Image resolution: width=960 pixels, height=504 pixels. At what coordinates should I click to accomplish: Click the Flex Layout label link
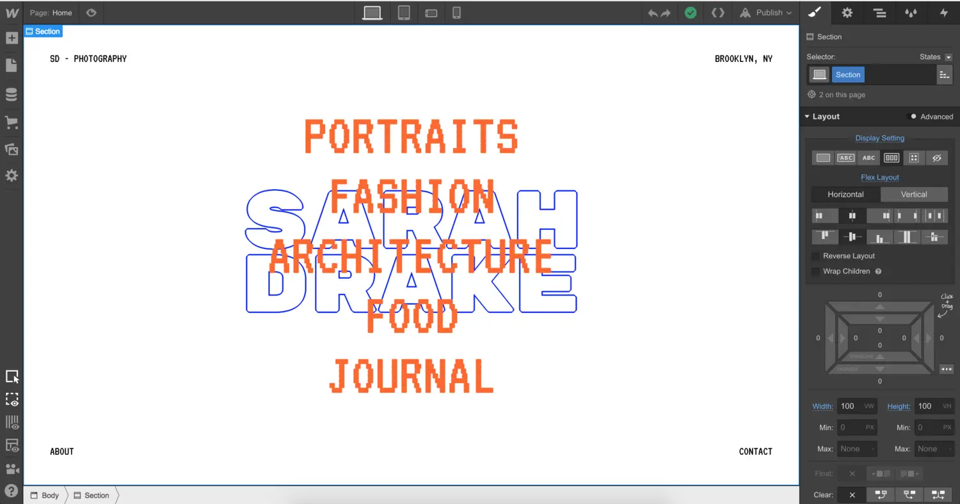point(880,178)
